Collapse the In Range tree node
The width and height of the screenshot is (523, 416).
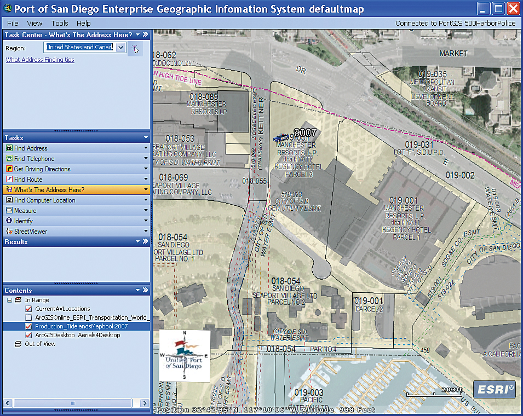[9, 300]
